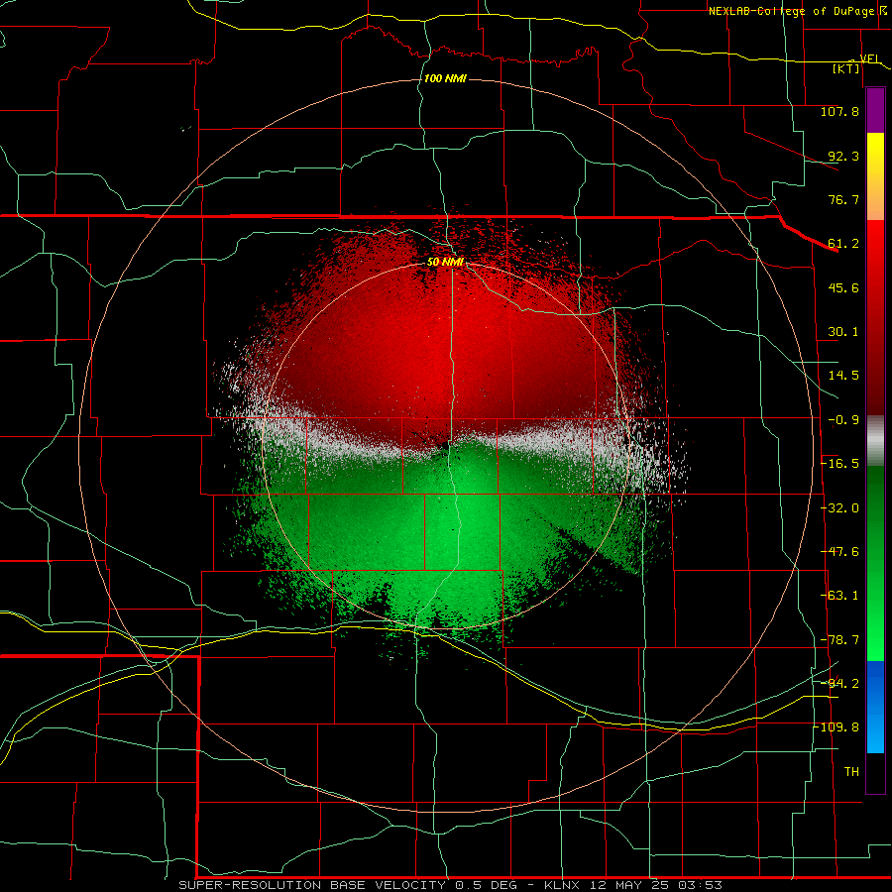This screenshot has height=892, width=892.
Task: Click the [KT] units label
Action: 845,68
